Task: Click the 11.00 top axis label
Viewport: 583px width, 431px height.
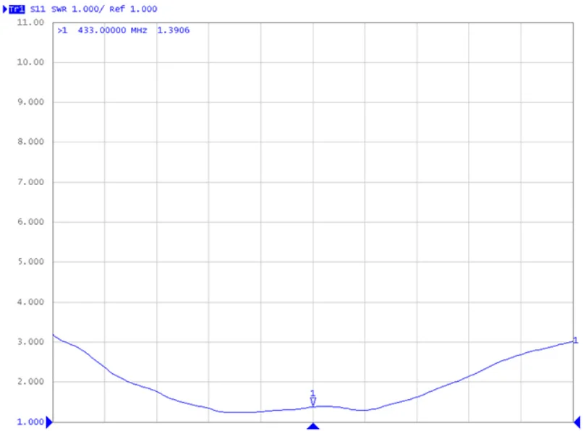Action: [x=30, y=22]
